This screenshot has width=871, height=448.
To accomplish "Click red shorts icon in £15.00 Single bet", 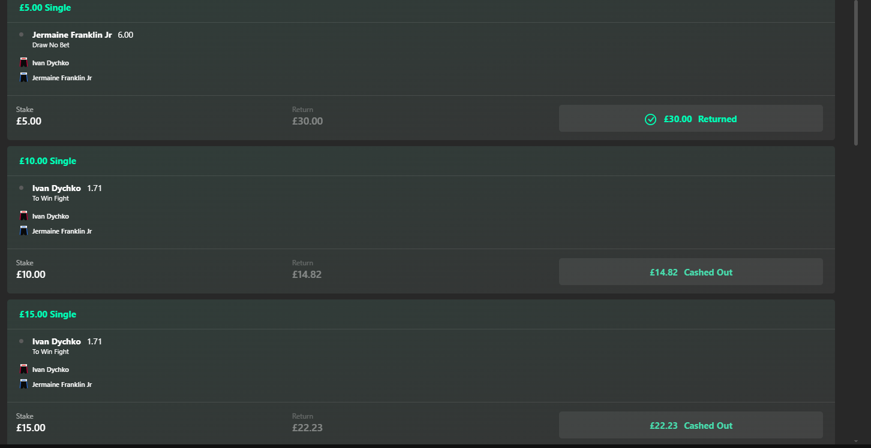I will click(x=24, y=369).
